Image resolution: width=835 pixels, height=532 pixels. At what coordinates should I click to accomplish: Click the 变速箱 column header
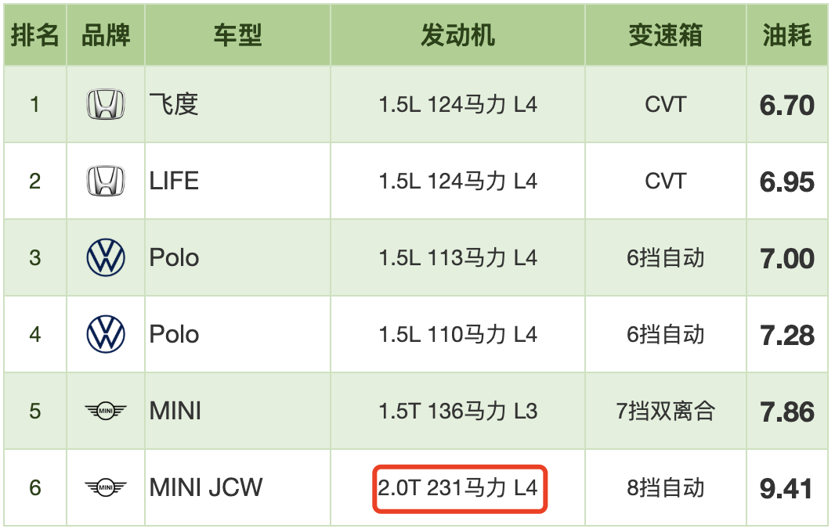[x=665, y=36]
